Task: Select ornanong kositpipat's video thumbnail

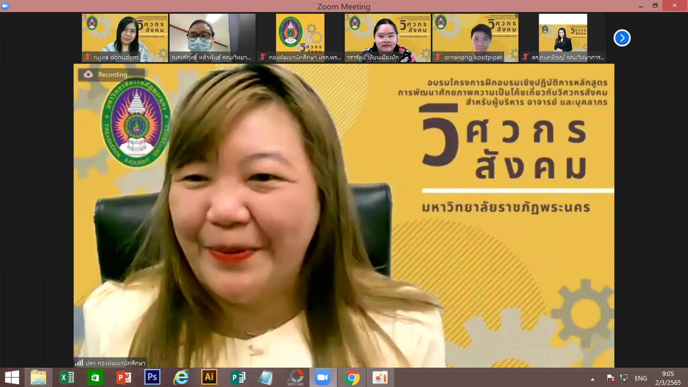Action: point(475,38)
